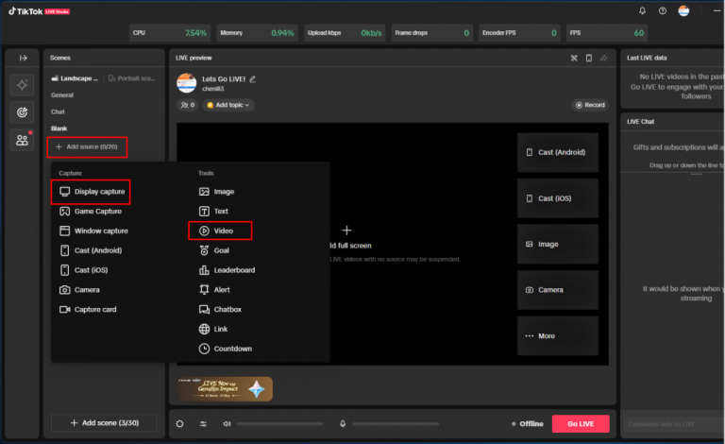Viewport: 725px width, 444px height.
Task: Click the Encoder FPS stat
Action: tap(519, 33)
